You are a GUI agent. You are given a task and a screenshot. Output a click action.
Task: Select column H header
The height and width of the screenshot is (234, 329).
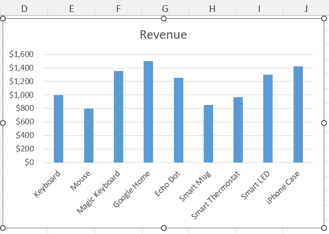213,8
